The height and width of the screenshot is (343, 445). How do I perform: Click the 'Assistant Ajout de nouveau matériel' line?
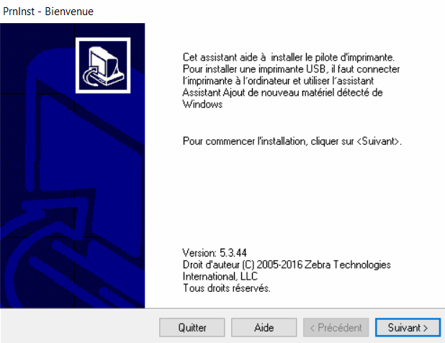click(x=283, y=92)
